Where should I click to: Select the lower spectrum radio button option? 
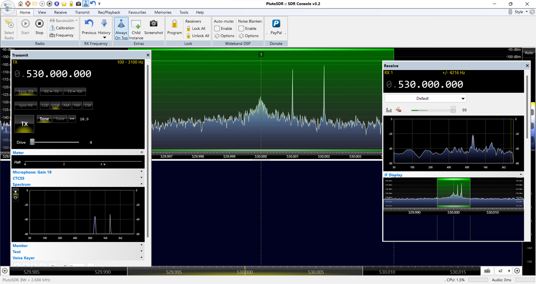16,198
